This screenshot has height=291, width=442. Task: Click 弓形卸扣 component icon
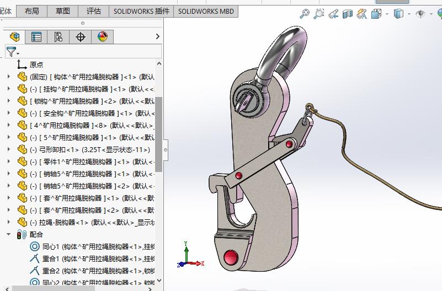[22, 149]
